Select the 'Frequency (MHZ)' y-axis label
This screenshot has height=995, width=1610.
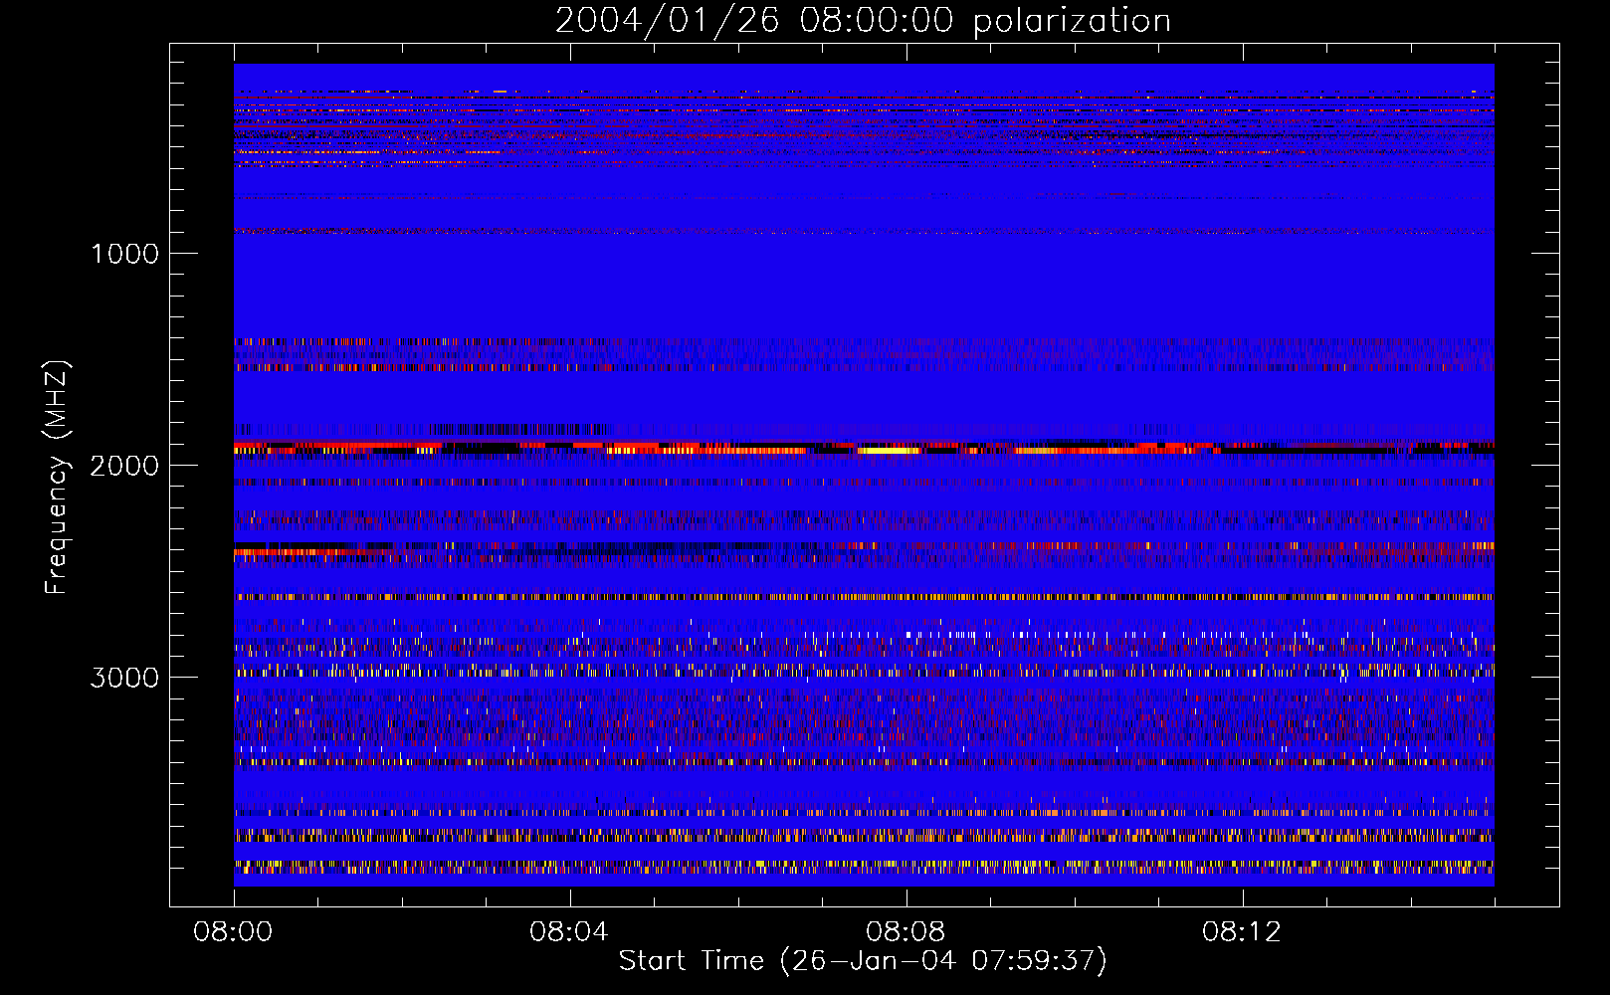coord(57,478)
